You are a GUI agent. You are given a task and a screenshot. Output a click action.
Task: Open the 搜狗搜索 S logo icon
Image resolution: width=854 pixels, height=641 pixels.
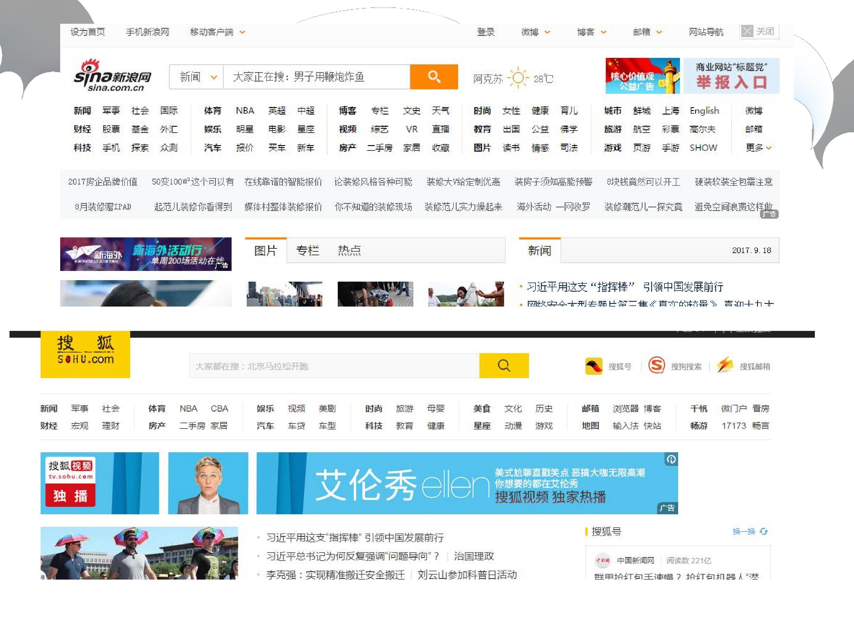(656, 365)
